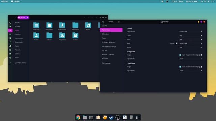Click the volume icon in top bar
The image size is (216, 121).
tap(205, 1)
